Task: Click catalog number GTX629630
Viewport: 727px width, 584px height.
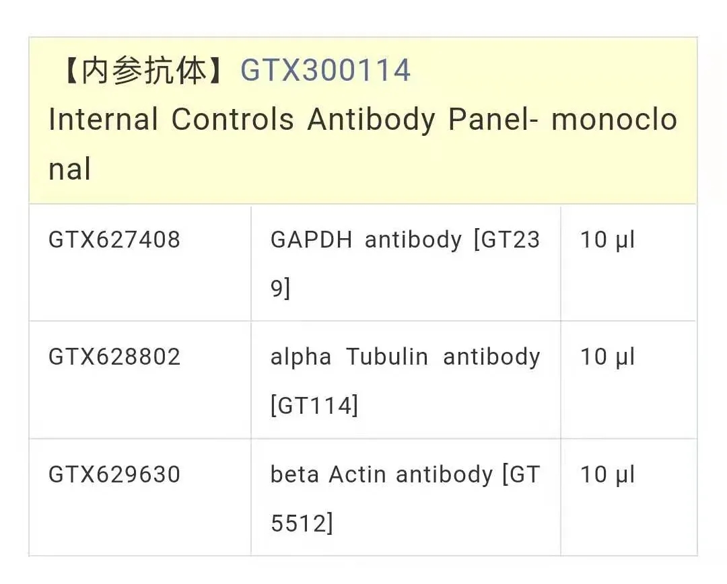Action: 114,474
